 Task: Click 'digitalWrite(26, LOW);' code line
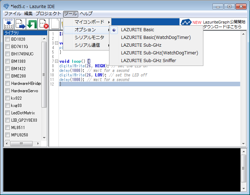point(83,75)
